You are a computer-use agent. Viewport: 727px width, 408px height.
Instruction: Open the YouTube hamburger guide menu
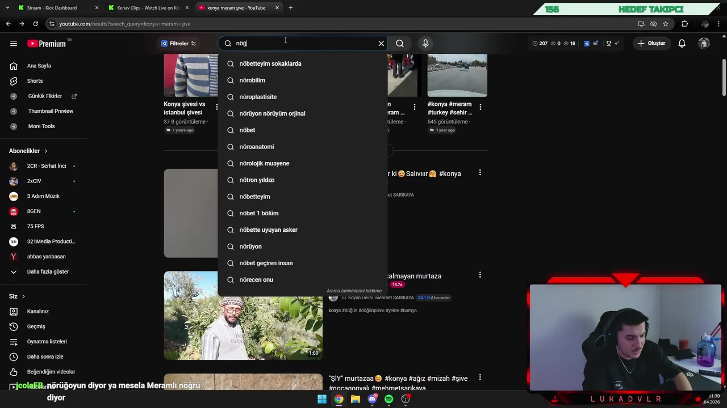click(x=14, y=44)
